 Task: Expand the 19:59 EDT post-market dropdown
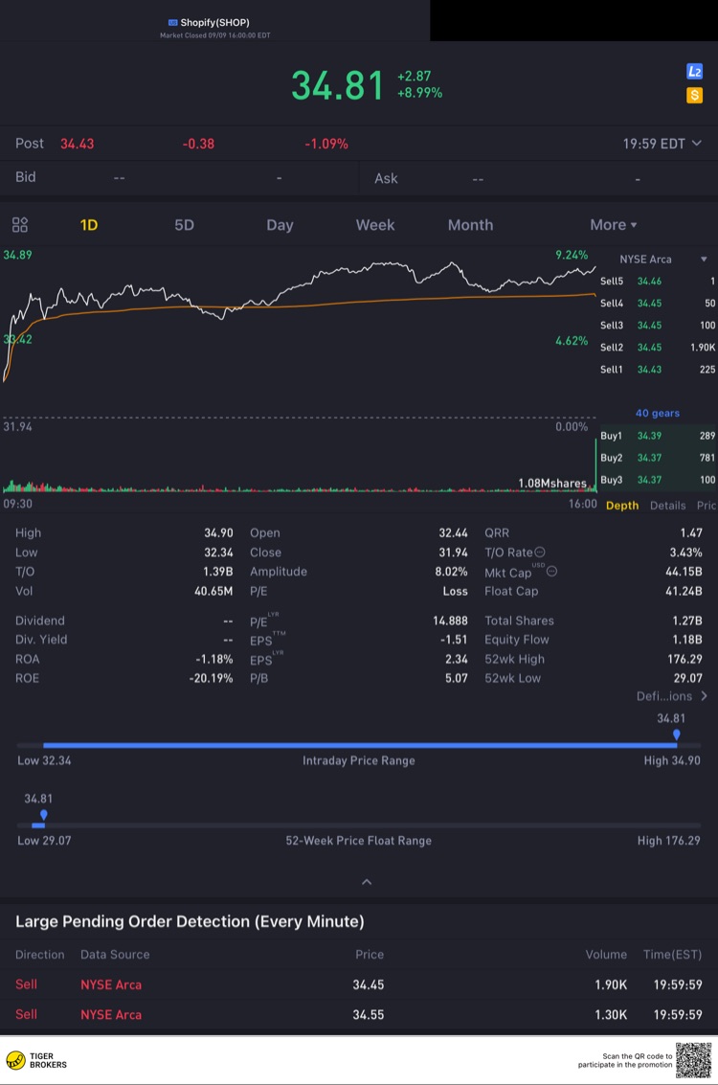662,144
